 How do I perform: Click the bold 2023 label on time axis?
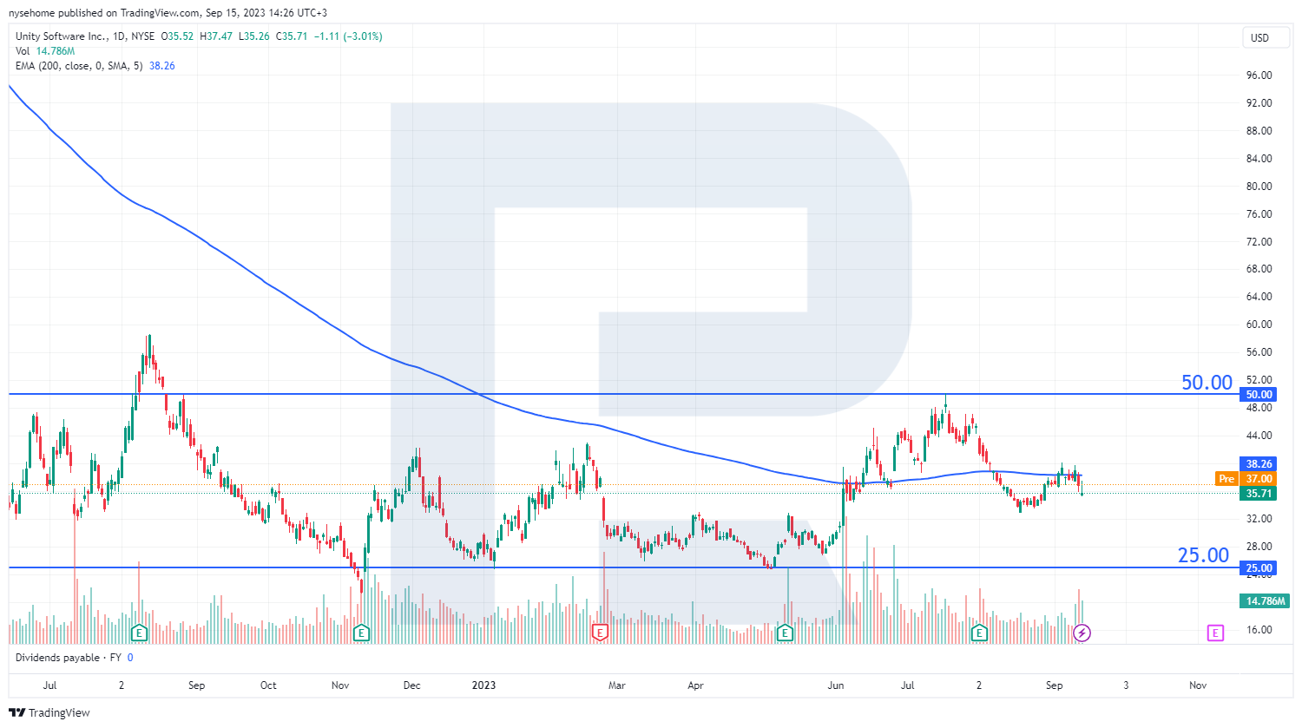(x=483, y=685)
